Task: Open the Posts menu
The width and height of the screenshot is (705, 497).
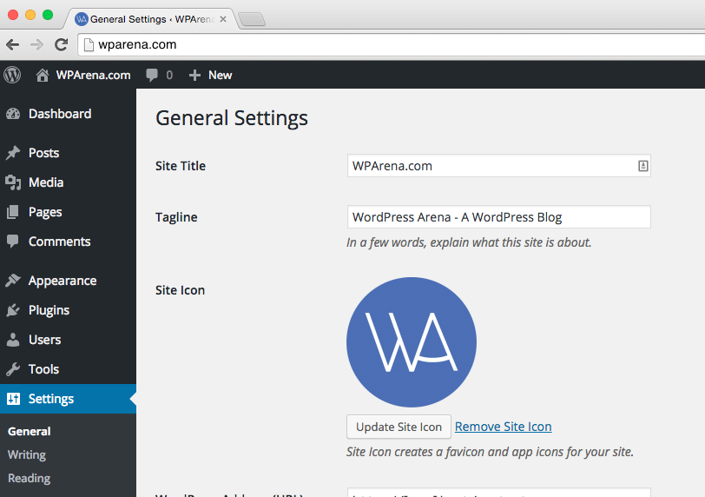Action: (68, 153)
